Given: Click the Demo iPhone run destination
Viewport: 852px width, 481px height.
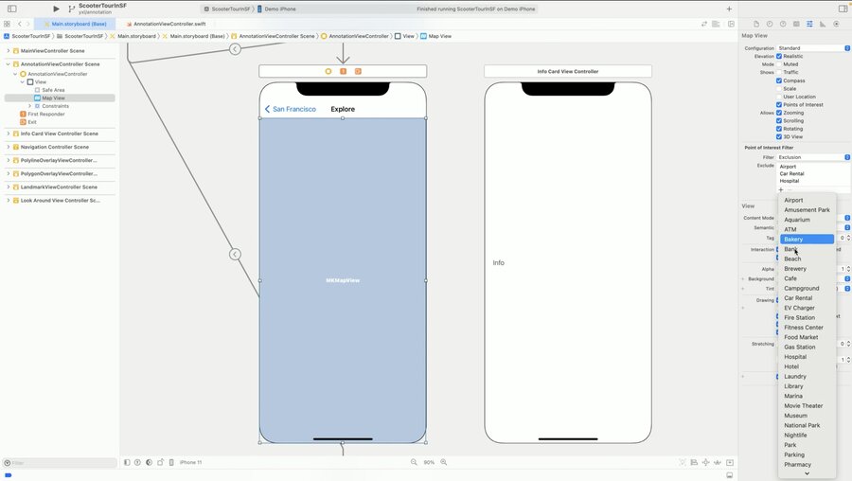Looking at the screenshot, I should pyautogui.click(x=275, y=9).
